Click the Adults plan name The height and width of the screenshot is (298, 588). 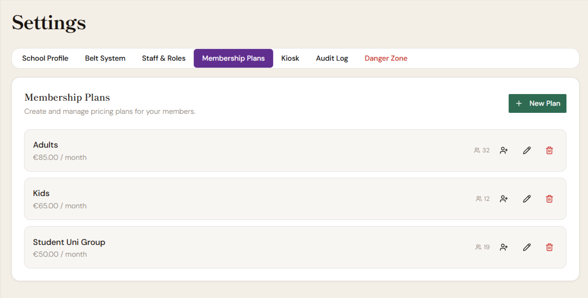pos(46,145)
